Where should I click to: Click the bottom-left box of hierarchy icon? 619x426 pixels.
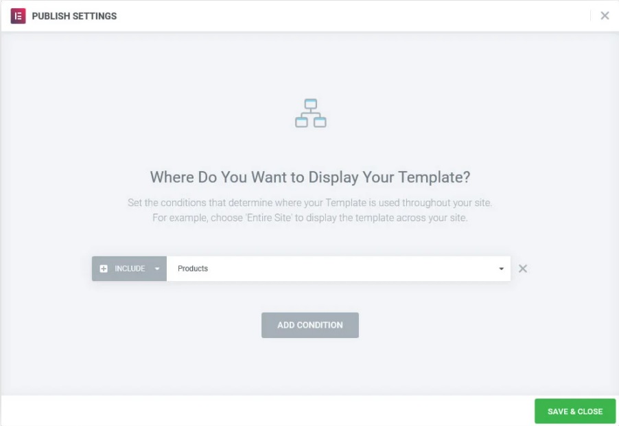coord(301,122)
